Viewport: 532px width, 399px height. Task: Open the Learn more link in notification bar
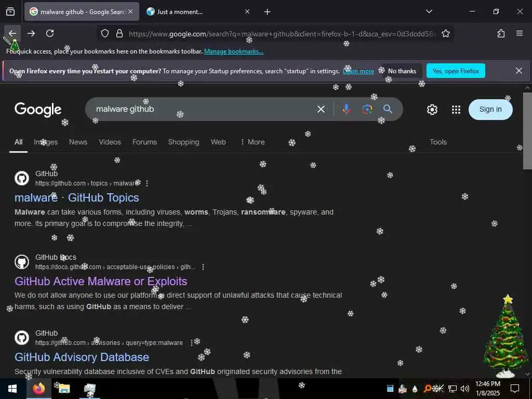pyautogui.click(x=358, y=71)
